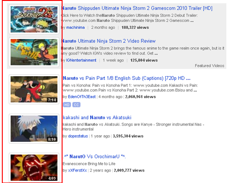Open Naruto Shippuden Ultimate Ninja Storm 2 Gamescom title
The height and width of the screenshot is (183, 230).
click(x=137, y=8)
